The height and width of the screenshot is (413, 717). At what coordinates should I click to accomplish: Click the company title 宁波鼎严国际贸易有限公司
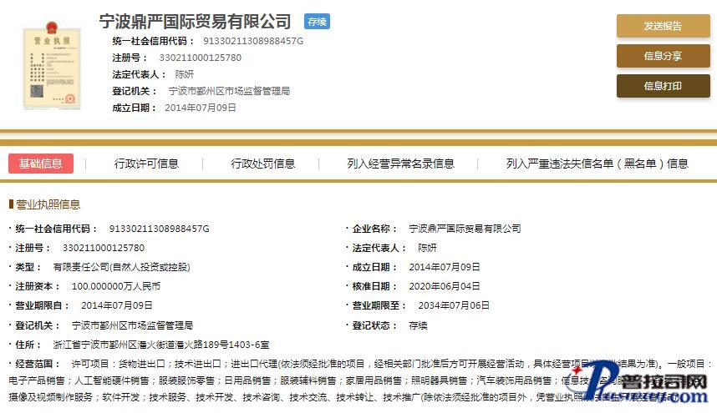[x=196, y=22]
